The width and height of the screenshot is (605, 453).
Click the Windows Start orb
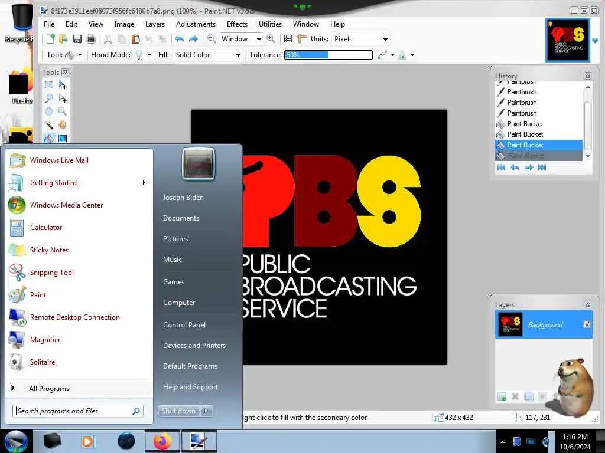15,441
